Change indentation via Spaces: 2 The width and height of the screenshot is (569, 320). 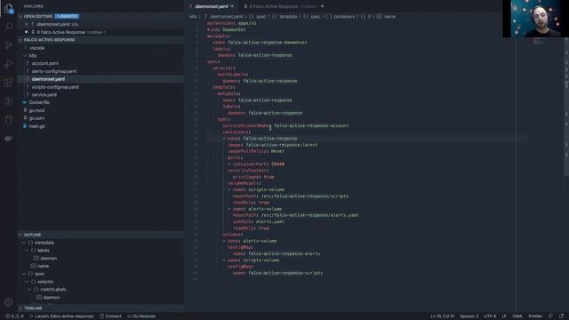point(469,316)
